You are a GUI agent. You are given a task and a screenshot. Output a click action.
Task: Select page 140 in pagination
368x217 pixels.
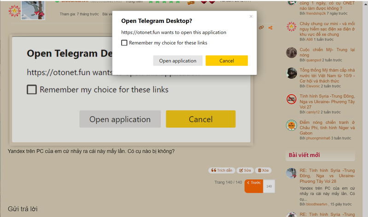[x=269, y=186]
